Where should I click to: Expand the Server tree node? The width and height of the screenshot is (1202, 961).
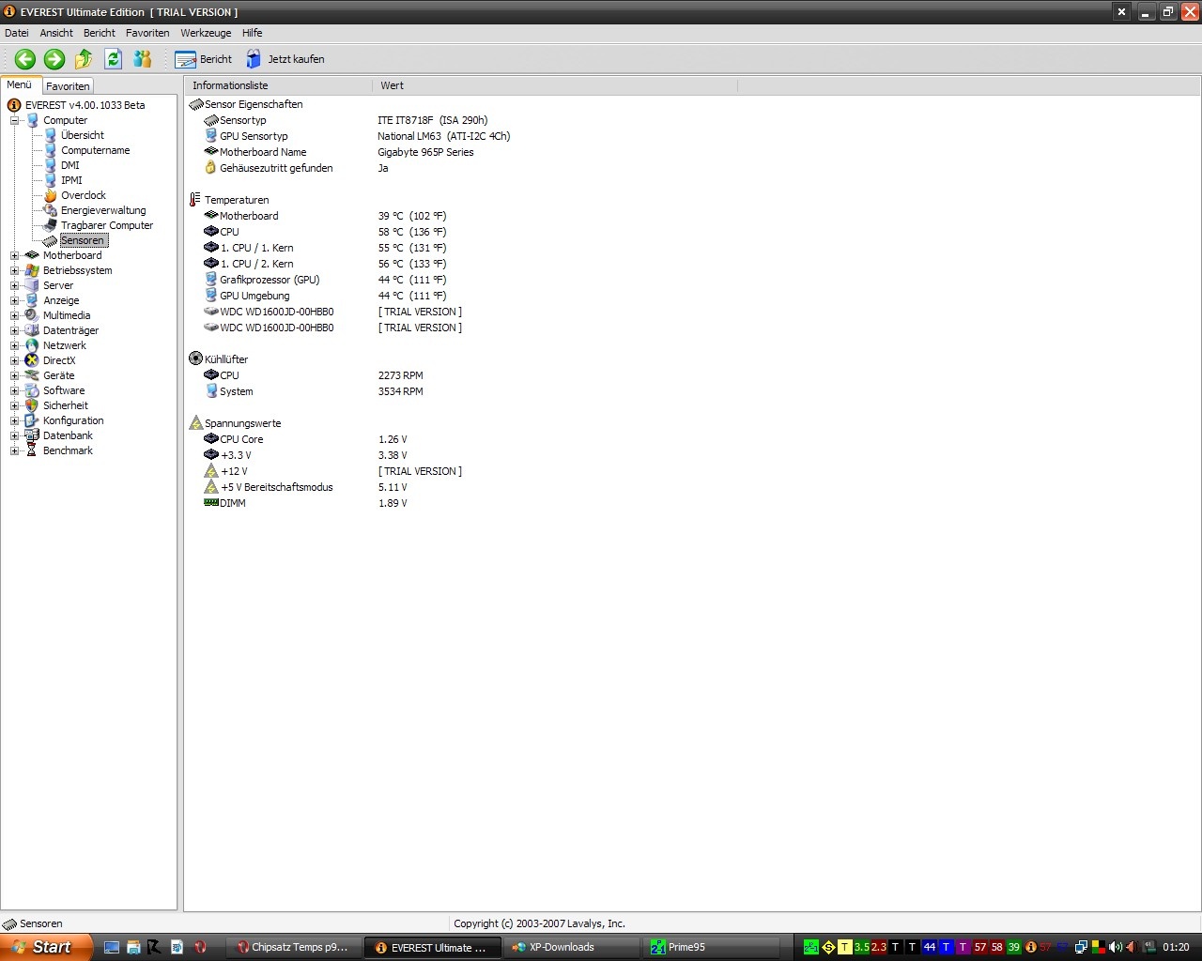[x=15, y=285]
